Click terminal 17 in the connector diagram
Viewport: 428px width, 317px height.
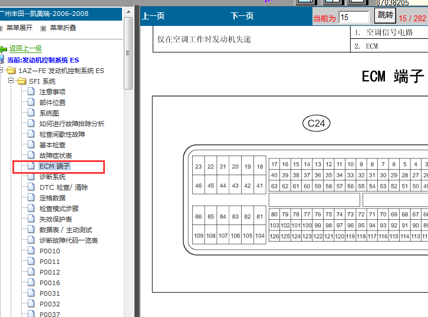point(274,164)
